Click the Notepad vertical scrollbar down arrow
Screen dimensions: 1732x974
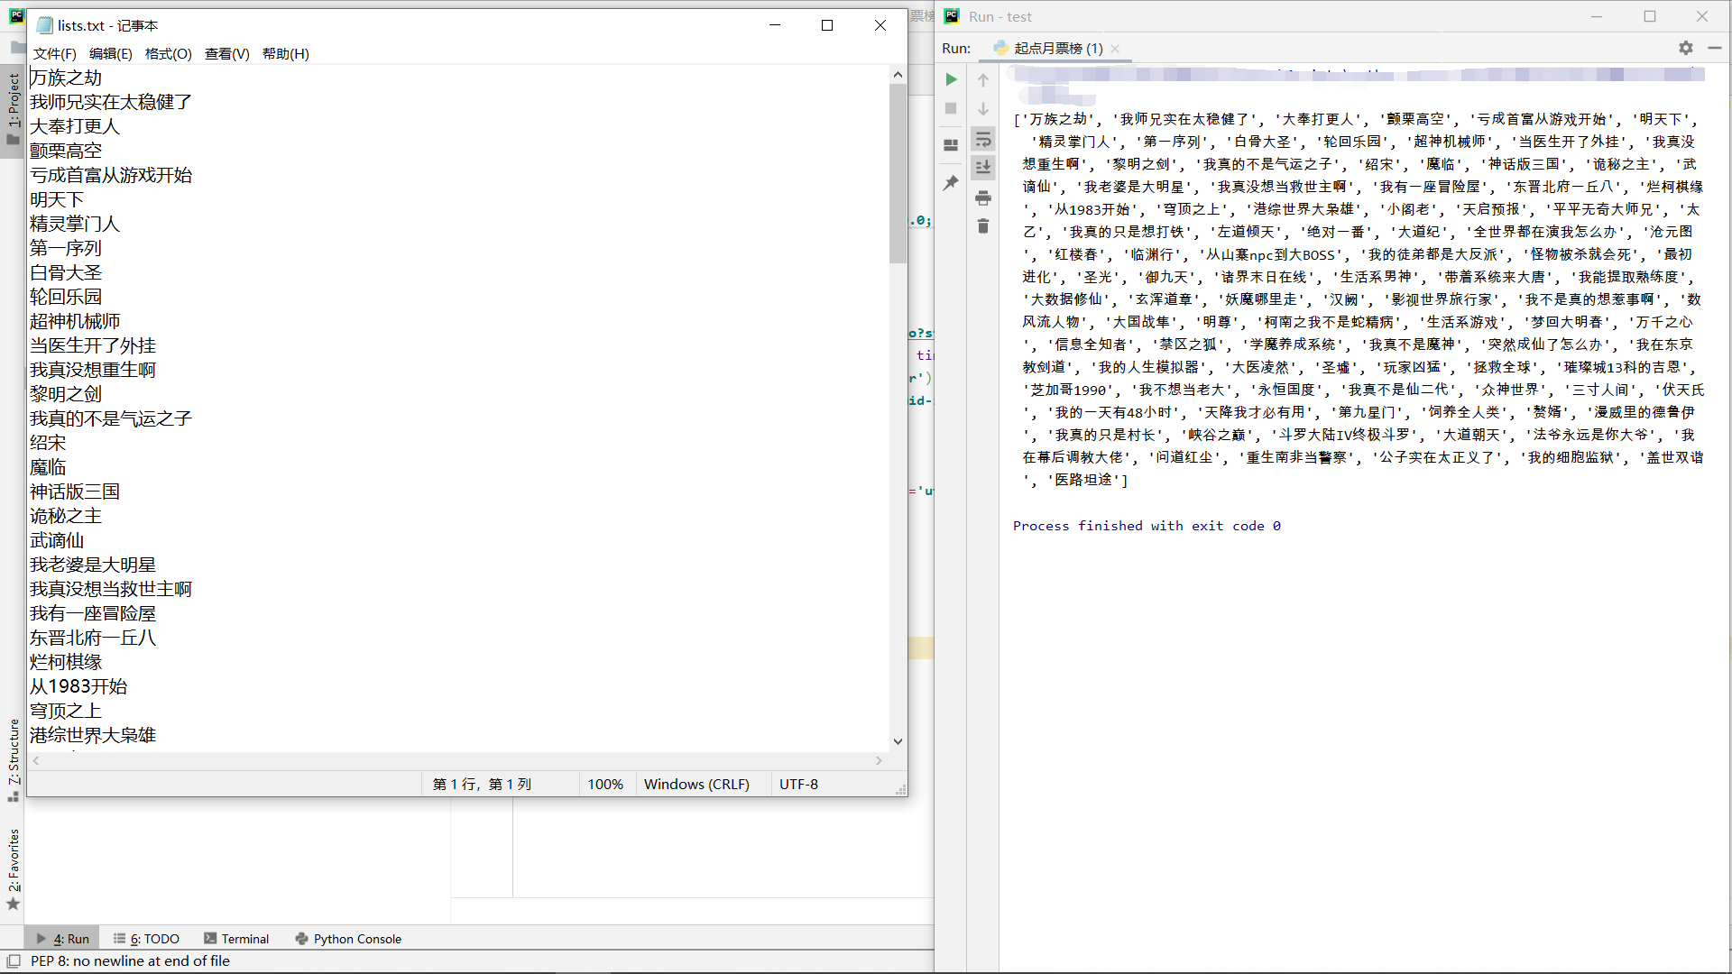click(897, 740)
